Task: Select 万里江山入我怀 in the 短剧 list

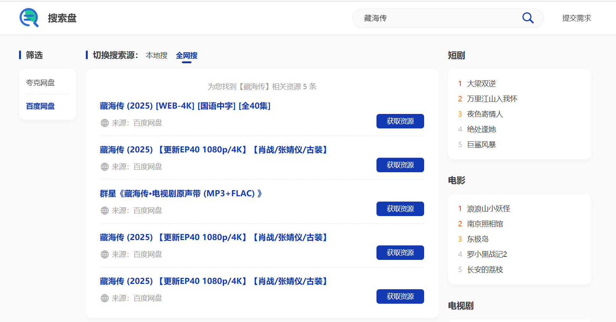Action: (x=492, y=99)
